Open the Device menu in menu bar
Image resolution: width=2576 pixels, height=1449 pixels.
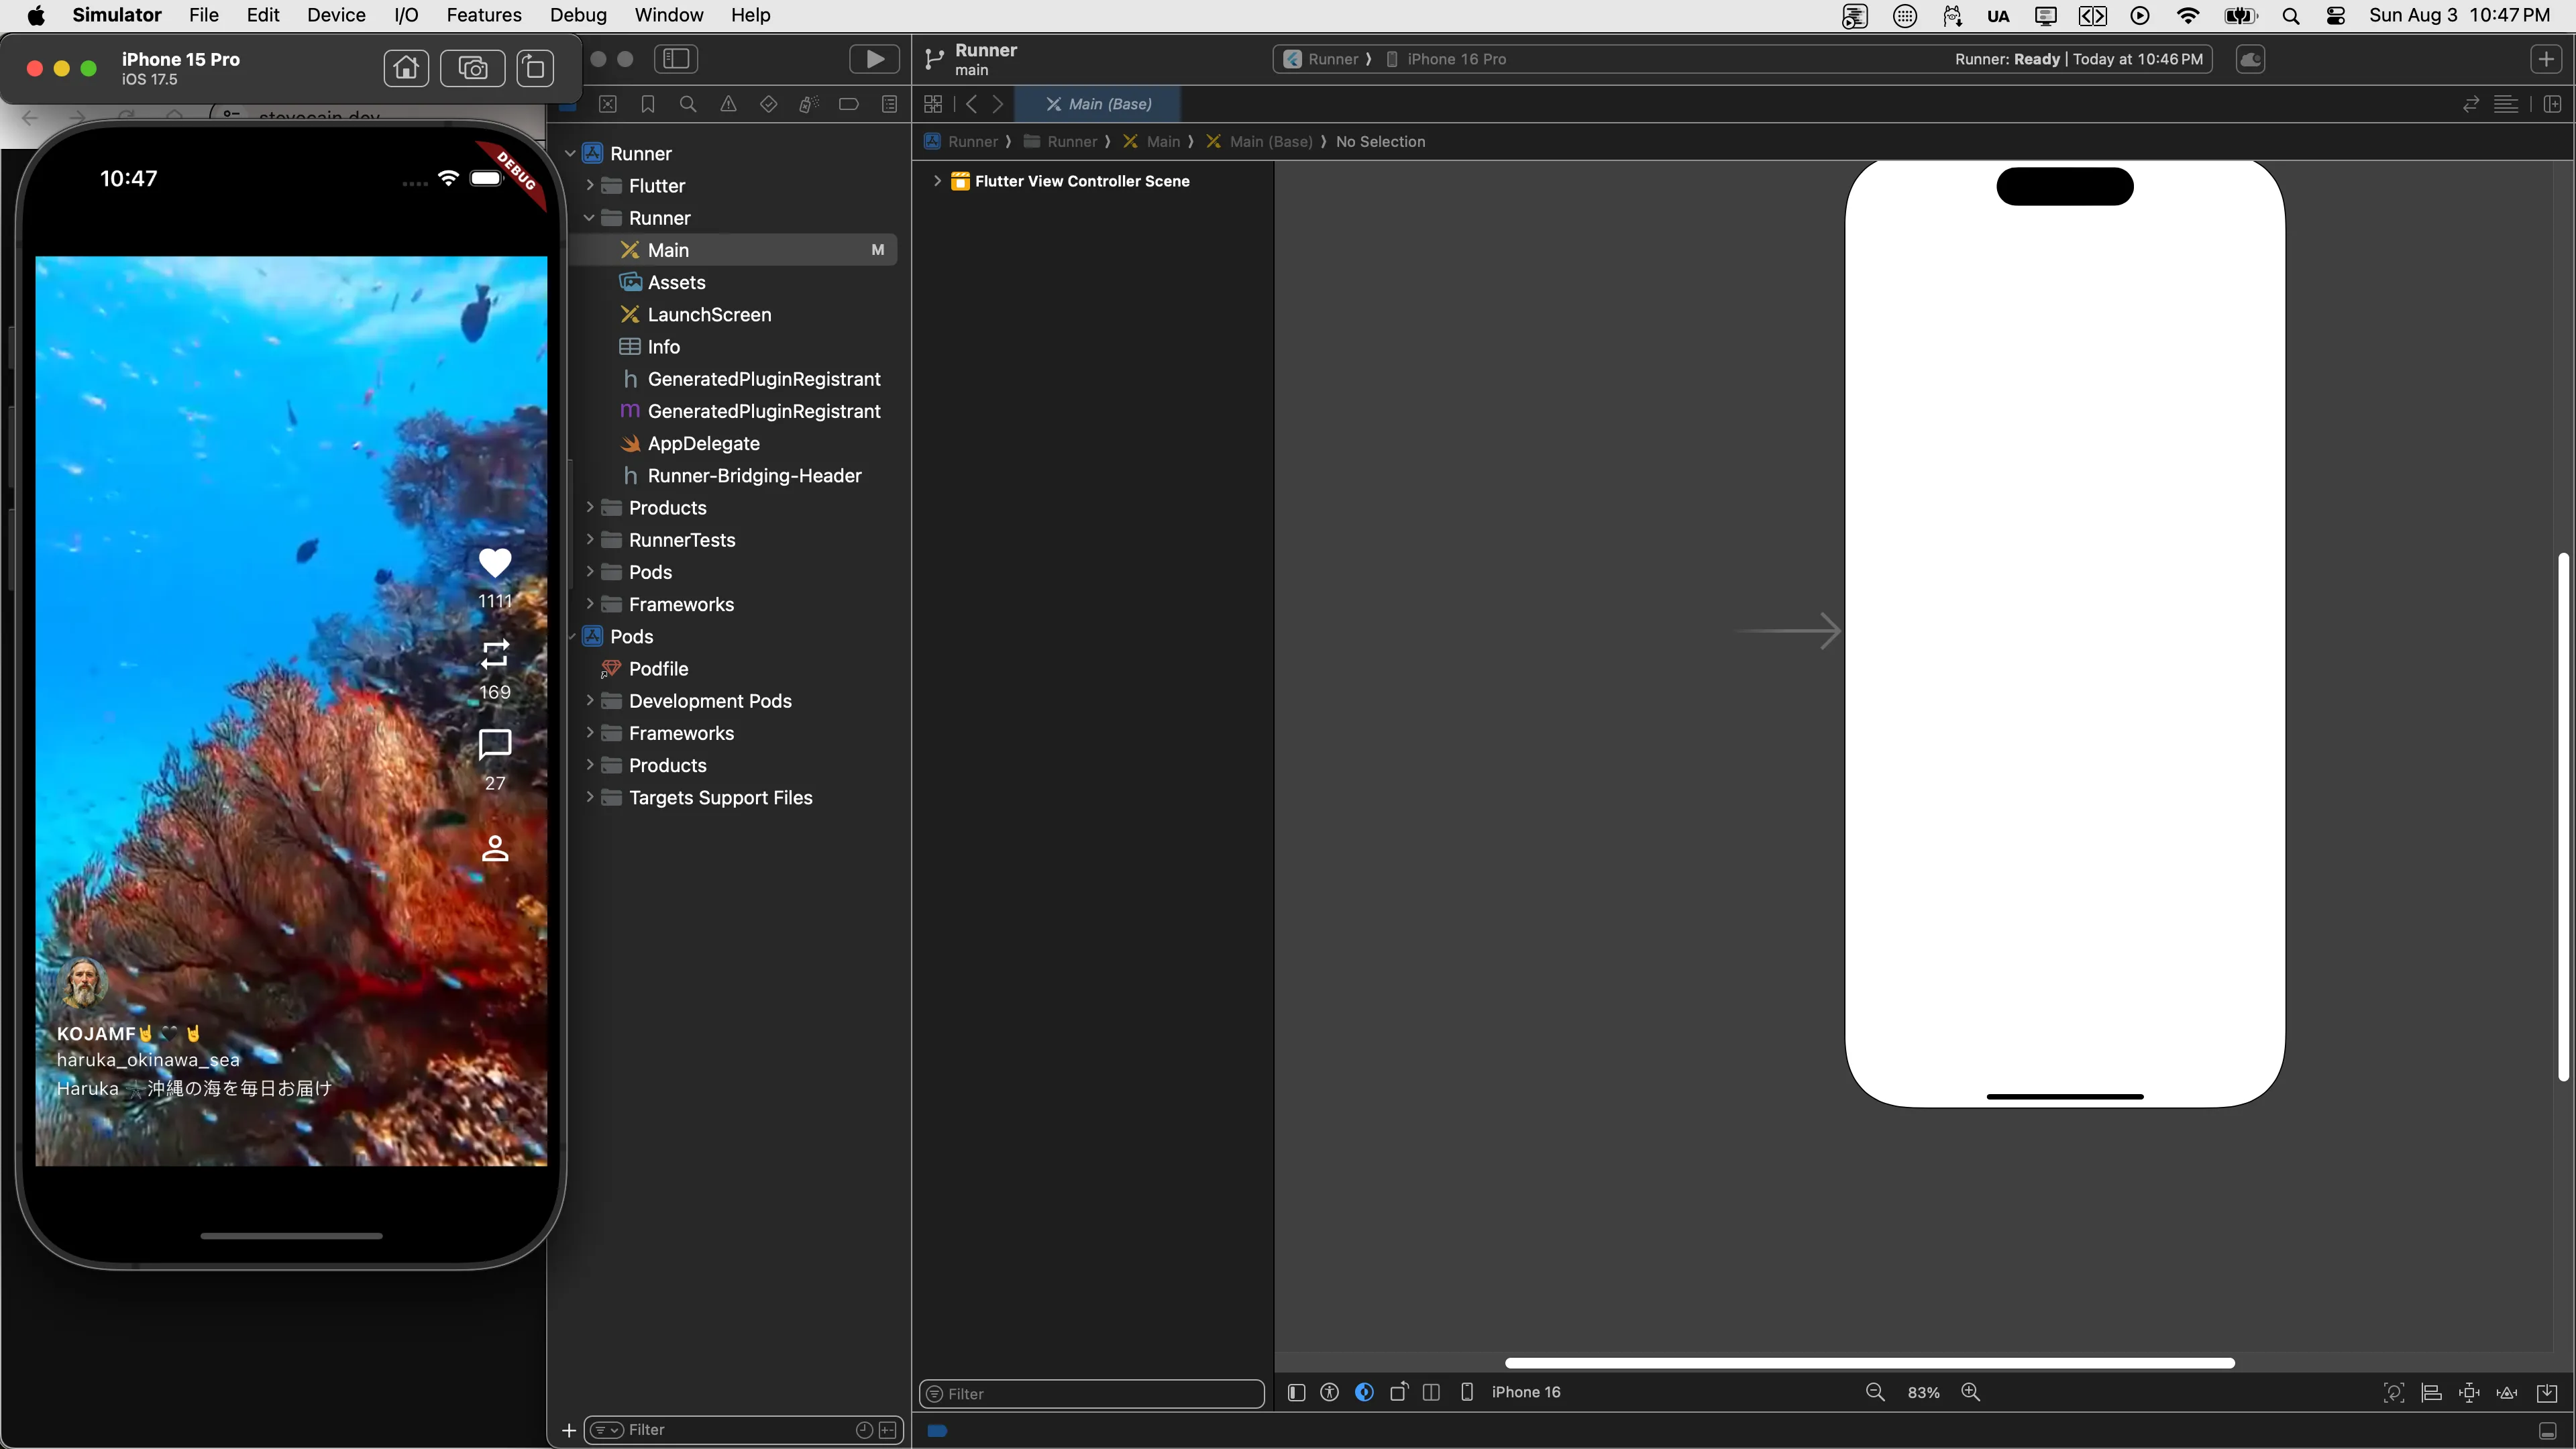[336, 15]
